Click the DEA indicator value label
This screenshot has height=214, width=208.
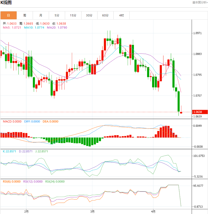pos(50,121)
